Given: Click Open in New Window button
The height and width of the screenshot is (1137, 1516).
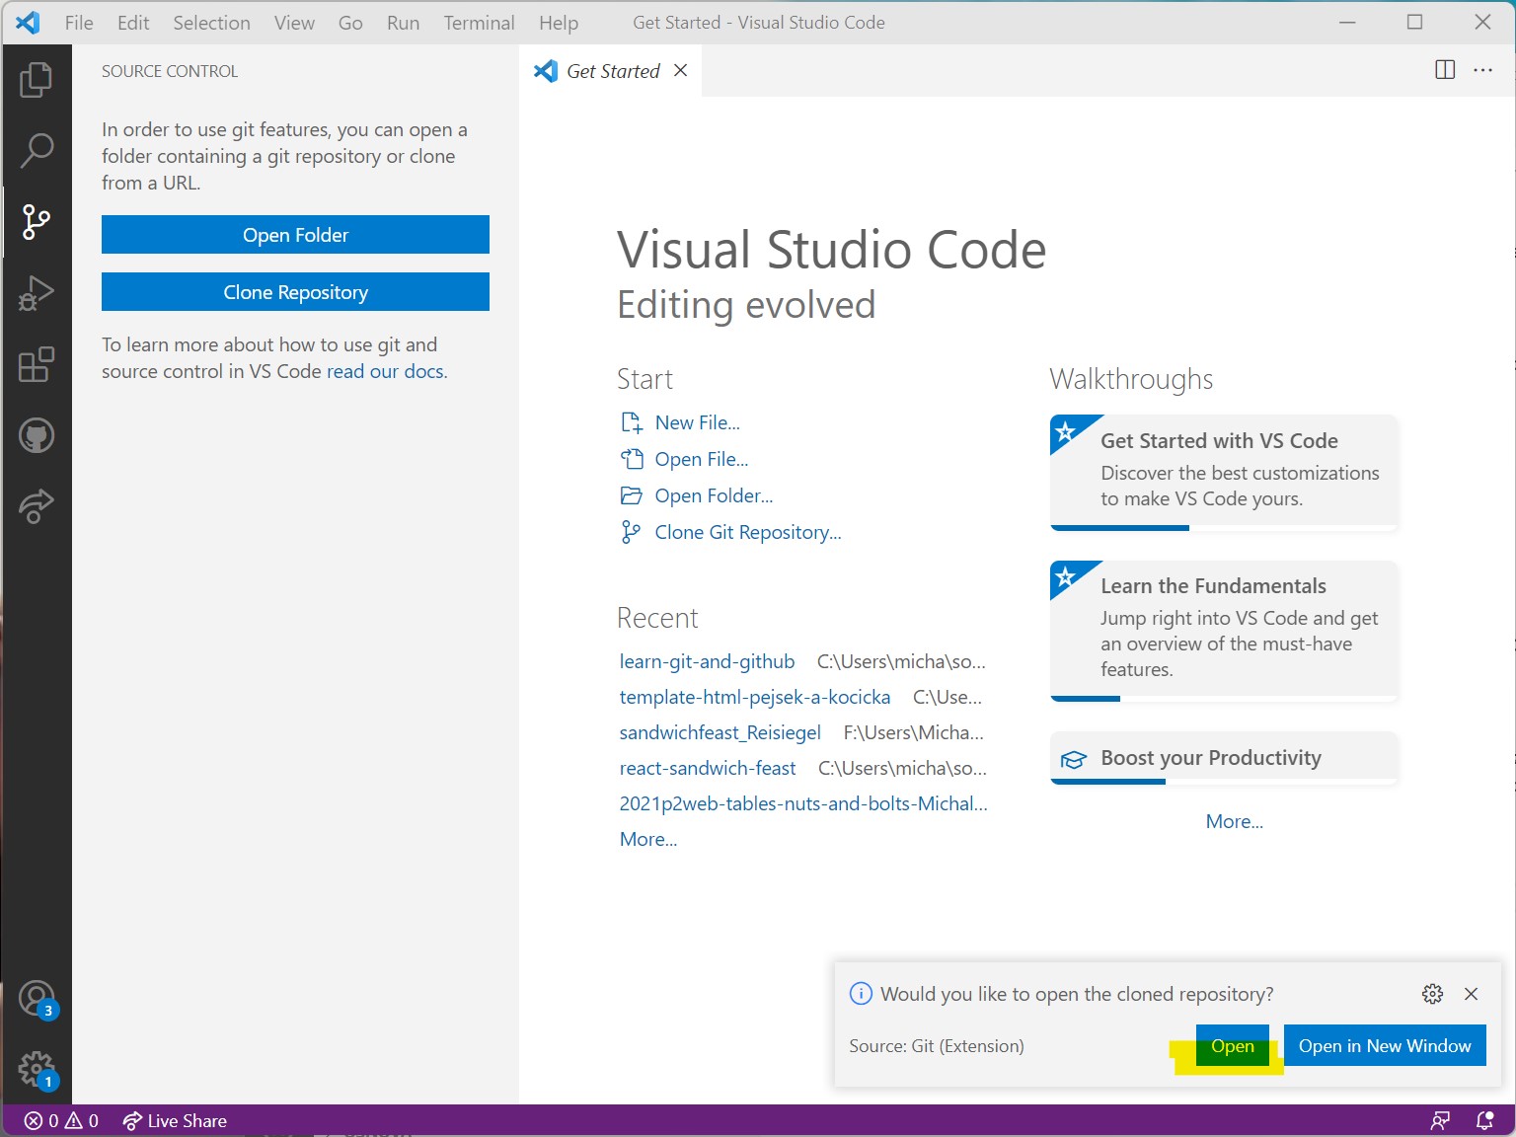Looking at the screenshot, I should coord(1385,1046).
